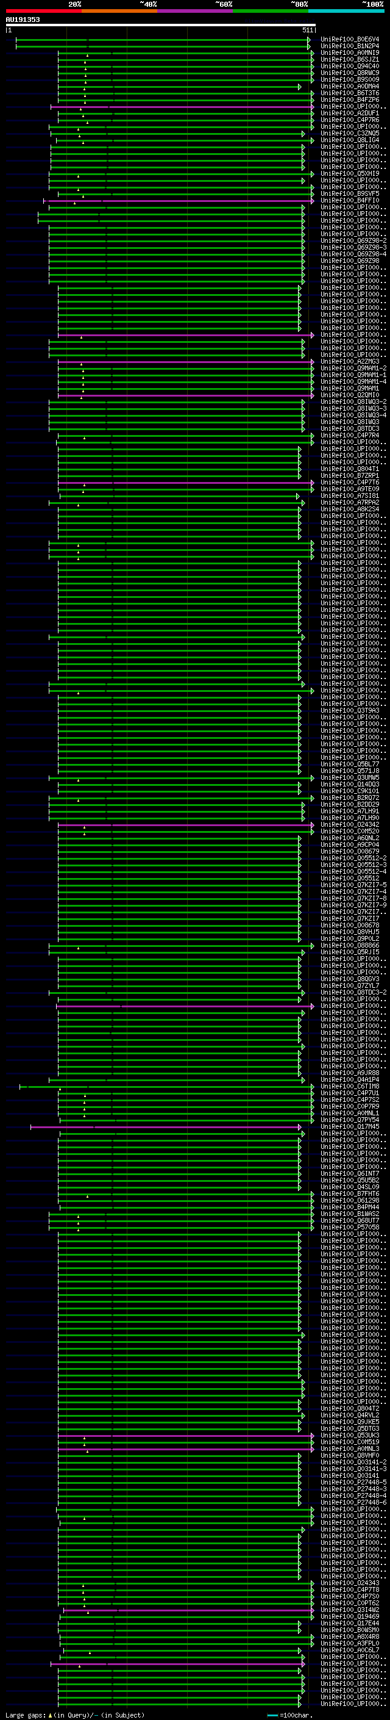390x1720 pixels.
Task: Click hit UniRef100_A9TE09
Action: pos(350,489)
